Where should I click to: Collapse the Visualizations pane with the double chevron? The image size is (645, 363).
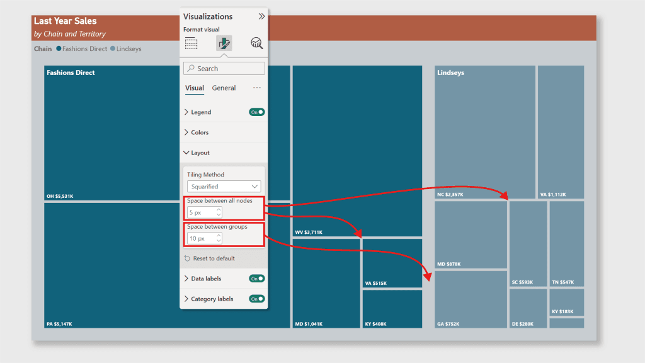tap(261, 16)
